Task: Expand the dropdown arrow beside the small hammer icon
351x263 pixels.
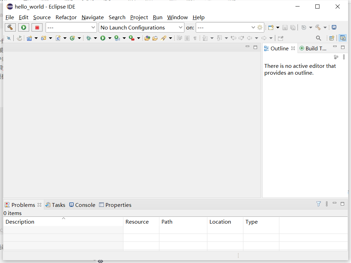Action: pyautogui.click(x=325, y=27)
